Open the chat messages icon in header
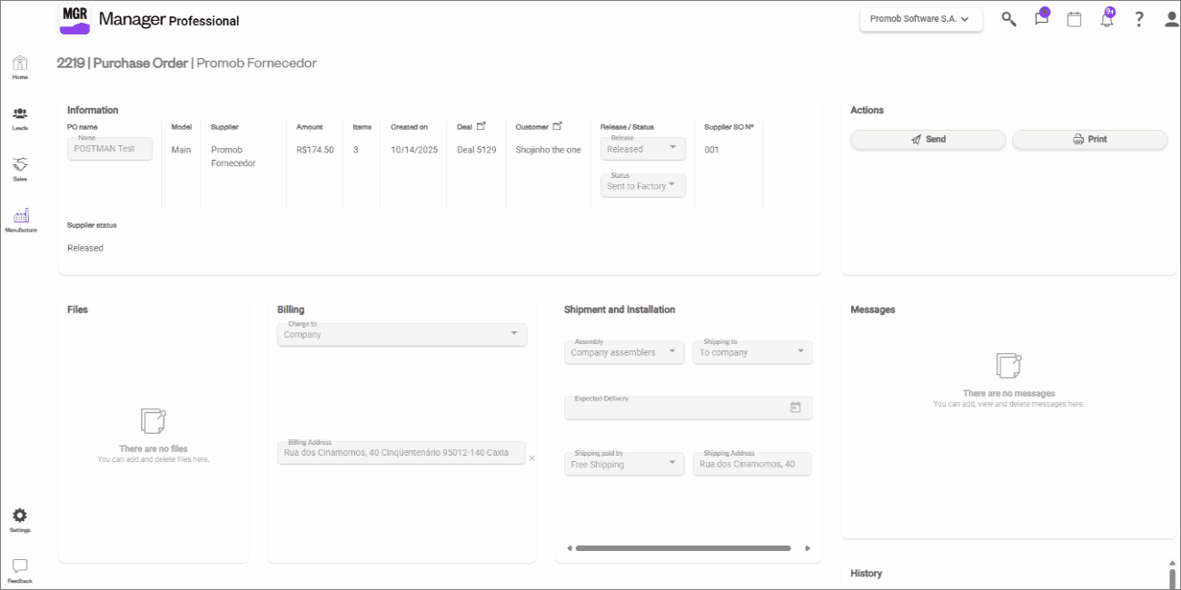 [x=1041, y=19]
